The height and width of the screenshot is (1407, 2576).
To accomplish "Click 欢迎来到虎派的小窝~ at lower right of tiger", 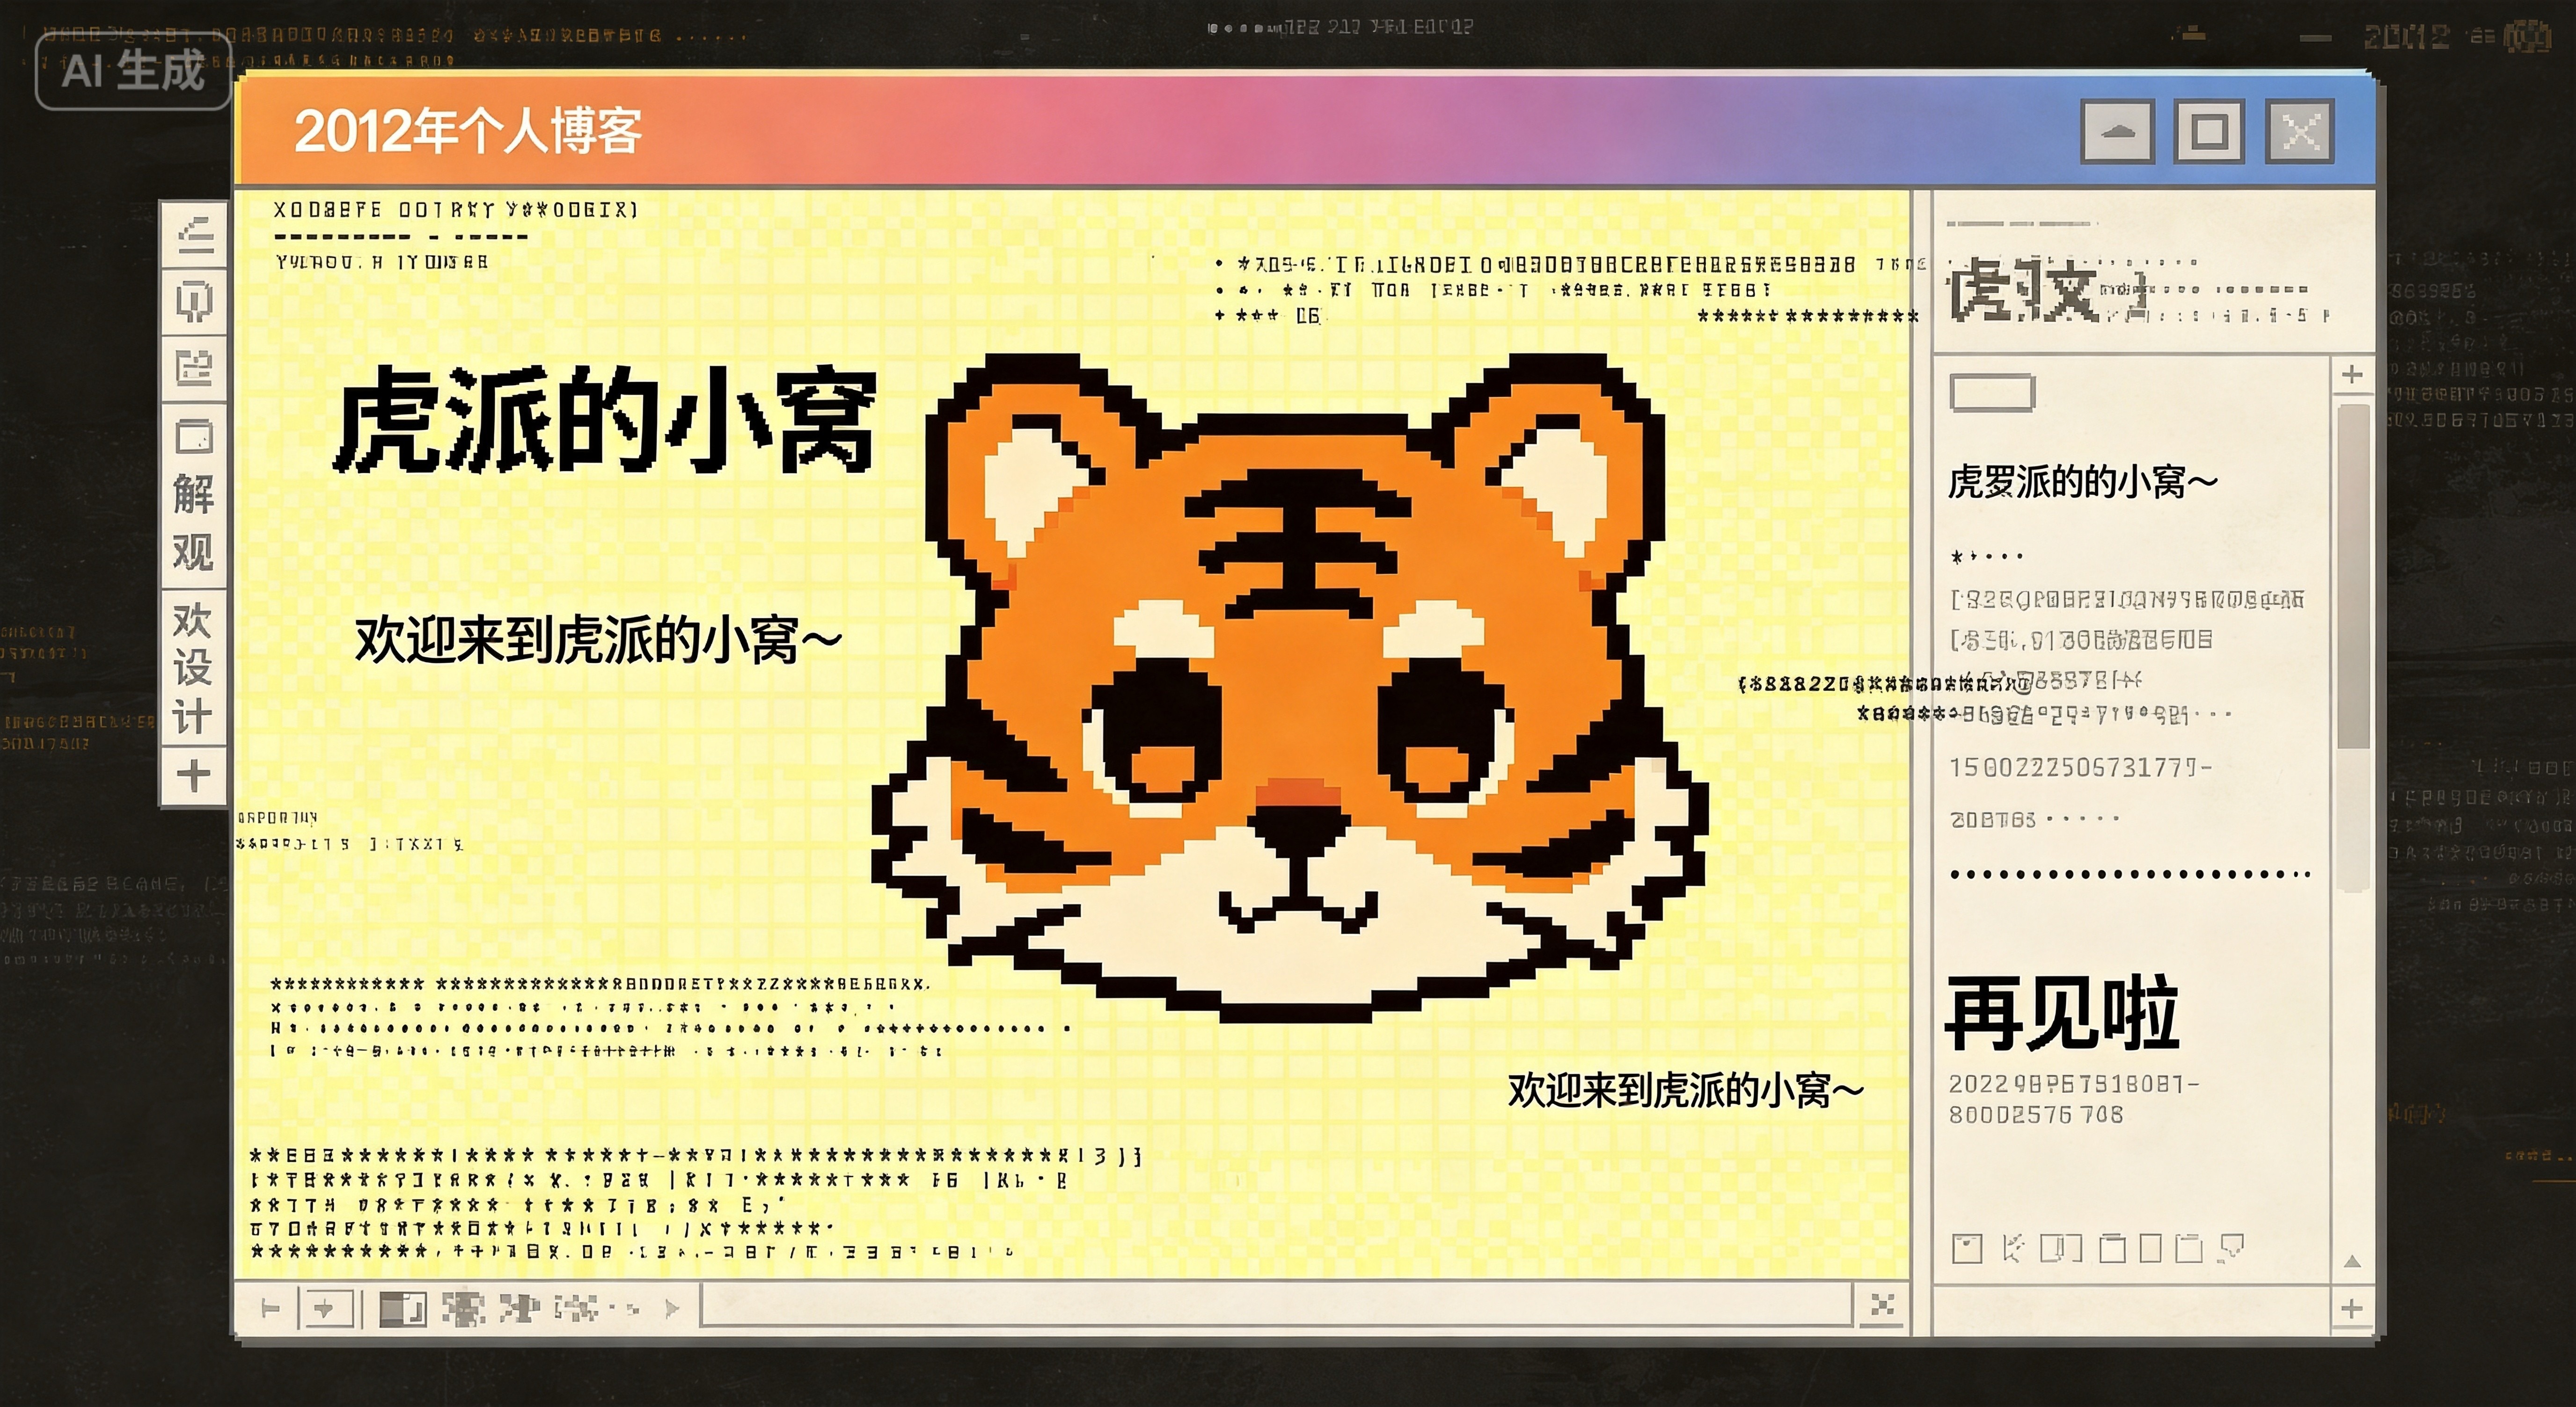I will pos(1686,1089).
